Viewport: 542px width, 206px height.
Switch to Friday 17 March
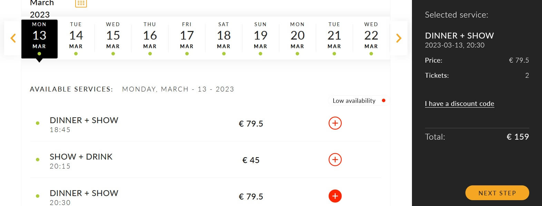(x=187, y=38)
